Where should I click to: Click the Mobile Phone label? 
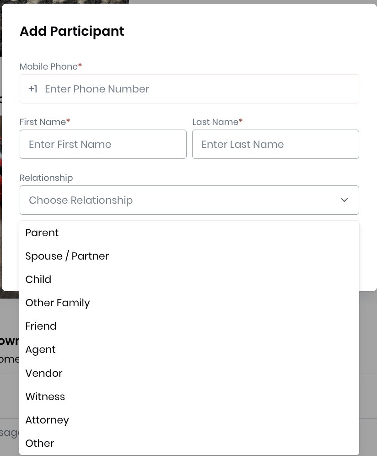tap(49, 66)
